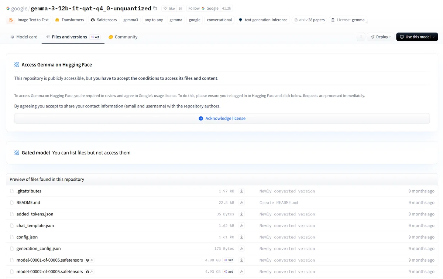
Task: Open the added_tokens.json file
Action: tap(35, 214)
